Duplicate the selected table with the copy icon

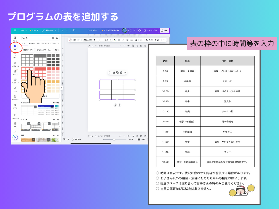(117, 72)
